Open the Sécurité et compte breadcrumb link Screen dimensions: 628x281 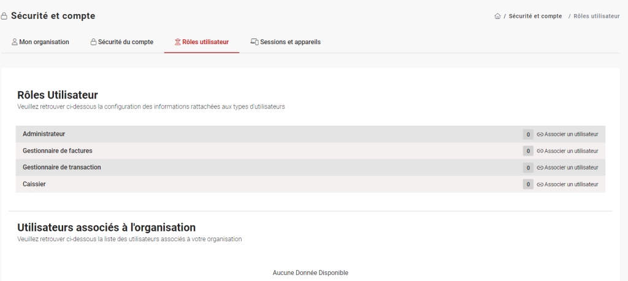coord(535,17)
